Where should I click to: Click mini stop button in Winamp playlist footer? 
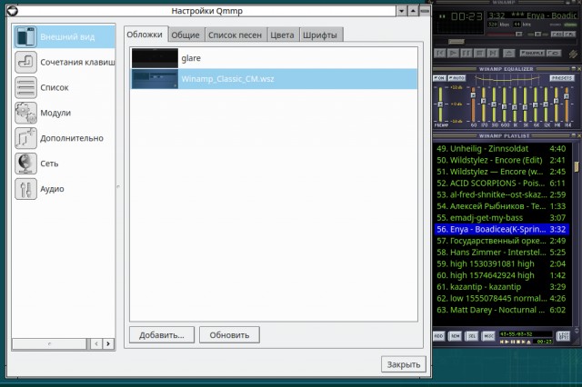coord(518,342)
